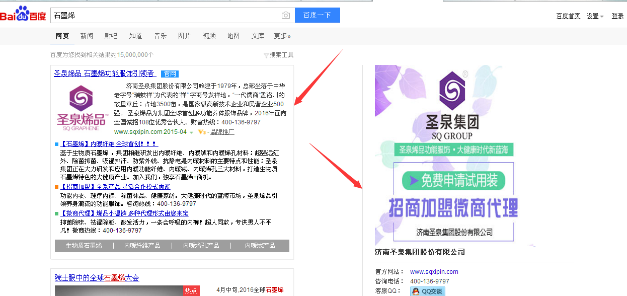Click 招商加盟微商代理 text in the banner

click(453, 207)
